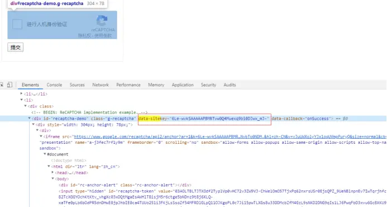This screenshot has width=387, height=207.
Task: Click the lang="zh_cn" attribute
Action: click(103, 167)
